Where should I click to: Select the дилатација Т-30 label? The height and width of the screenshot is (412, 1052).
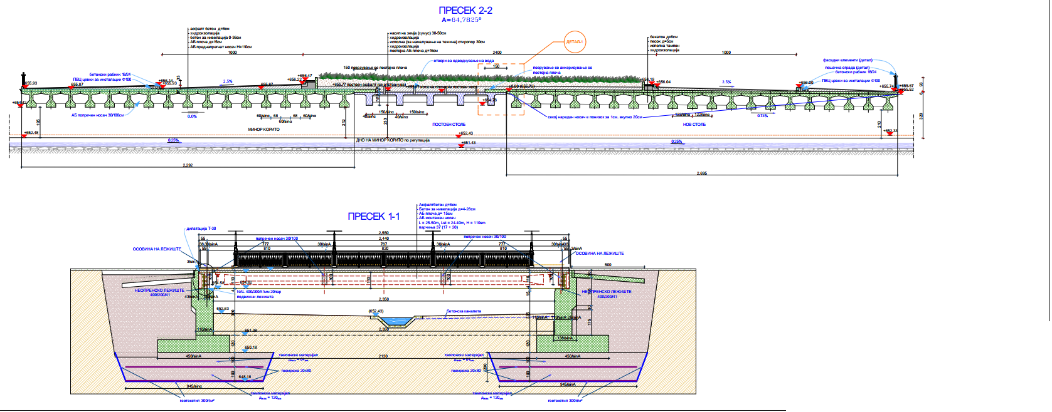(x=201, y=229)
